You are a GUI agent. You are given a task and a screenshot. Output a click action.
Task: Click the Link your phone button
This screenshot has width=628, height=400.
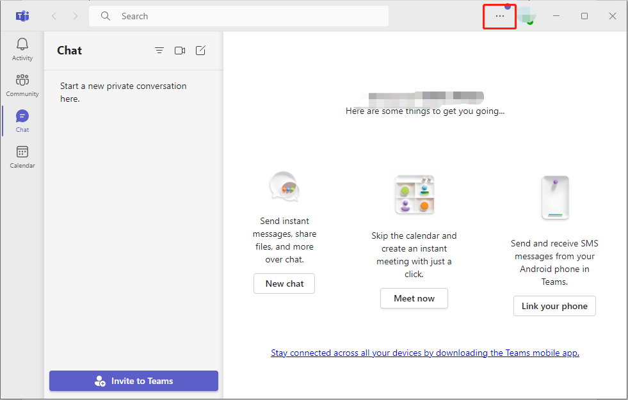click(554, 306)
